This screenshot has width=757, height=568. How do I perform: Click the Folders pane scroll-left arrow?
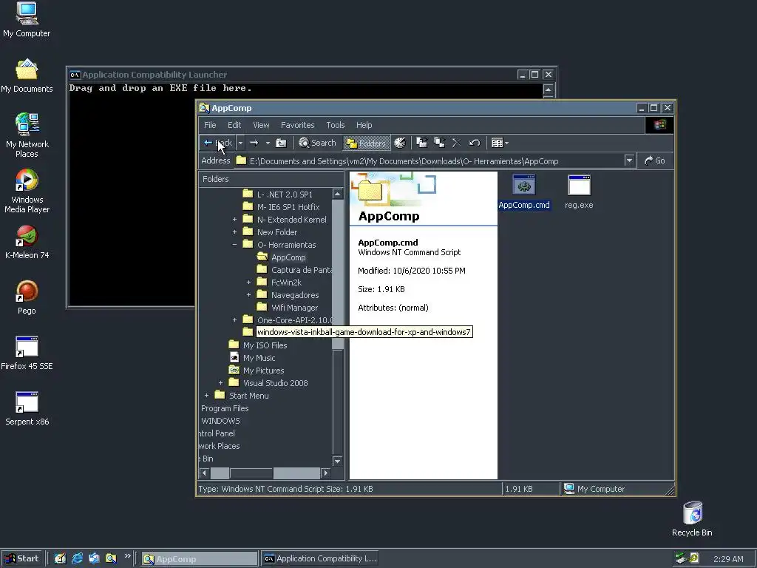(x=205, y=473)
